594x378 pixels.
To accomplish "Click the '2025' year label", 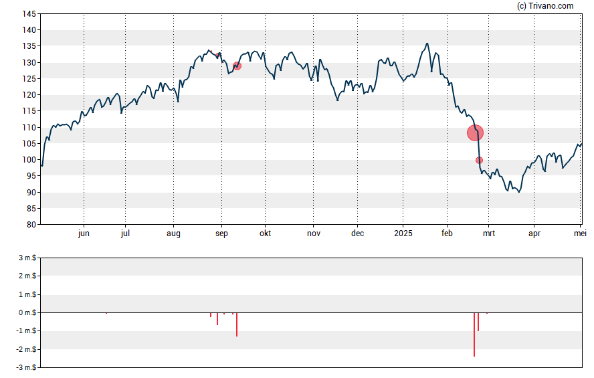I will [x=403, y=233].
